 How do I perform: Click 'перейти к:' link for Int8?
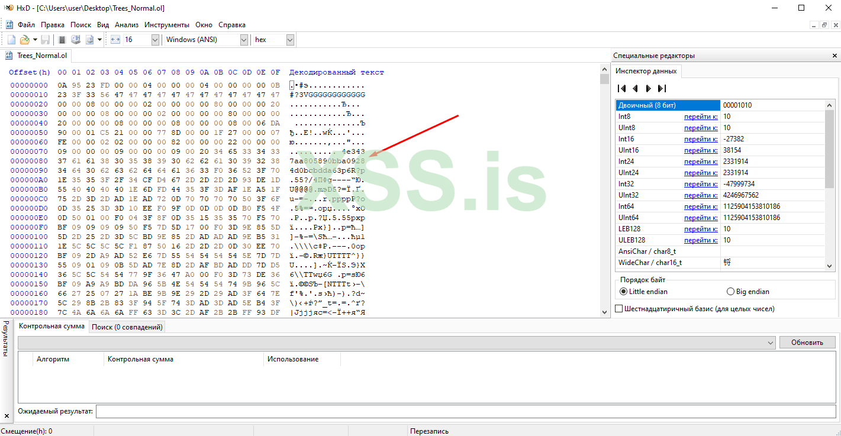[x=701, y=117]
